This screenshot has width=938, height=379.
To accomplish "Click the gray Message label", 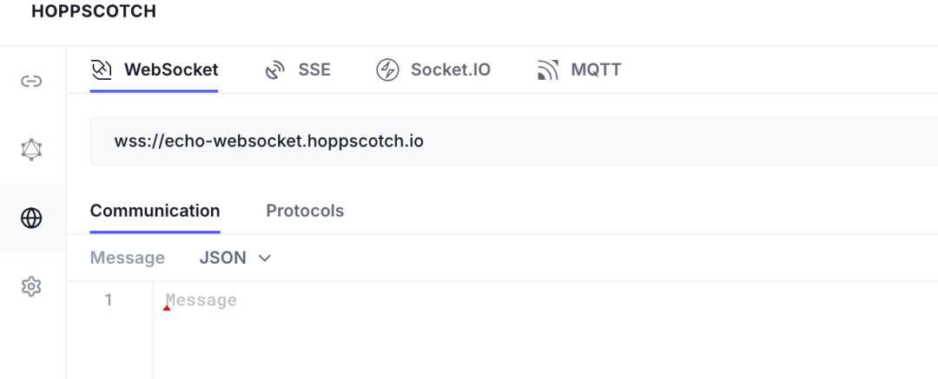I will (x=127, y=258).
